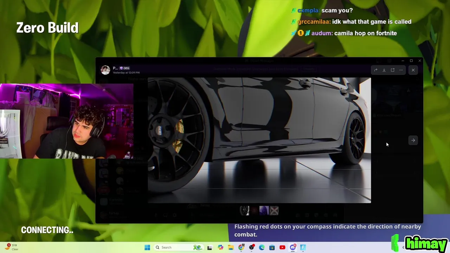This screenshot has height=253, width=450.
Task: Go to next image with right arrow
Action: 413,140
